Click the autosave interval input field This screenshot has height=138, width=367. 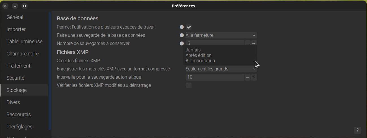point(215,77)
